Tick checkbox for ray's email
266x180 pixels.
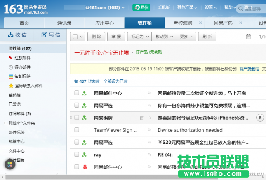point(76,155)
